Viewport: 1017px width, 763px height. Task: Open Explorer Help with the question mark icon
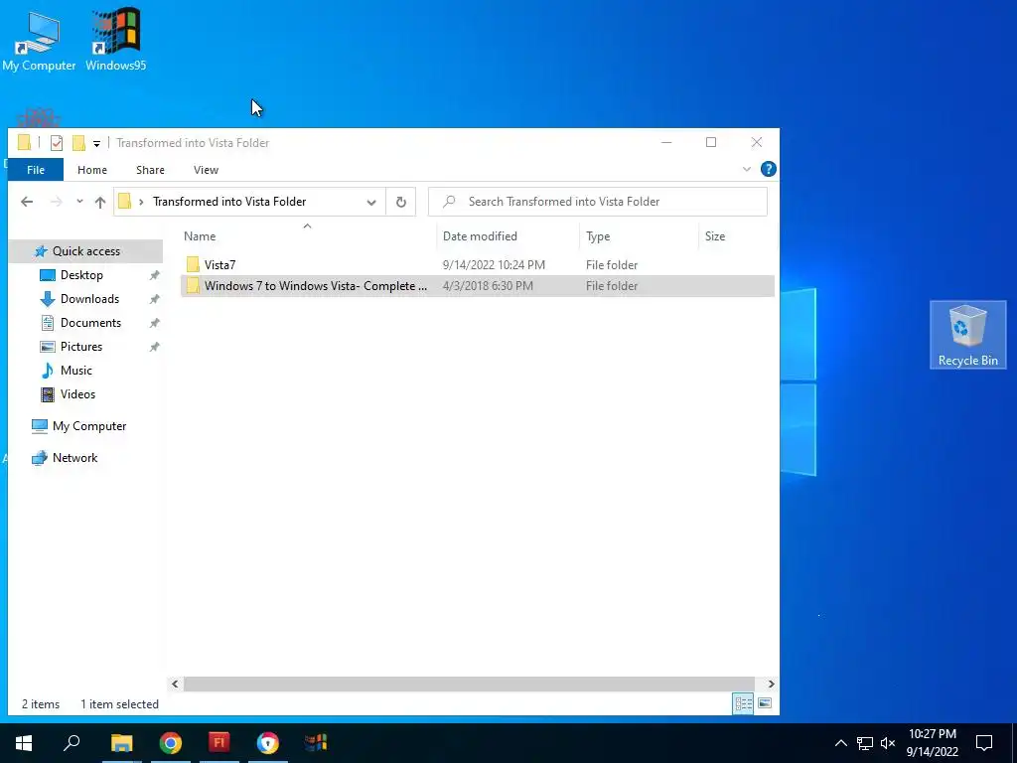(769, 169)
